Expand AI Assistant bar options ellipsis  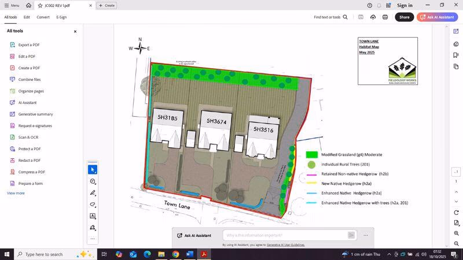tap(366, 235)
